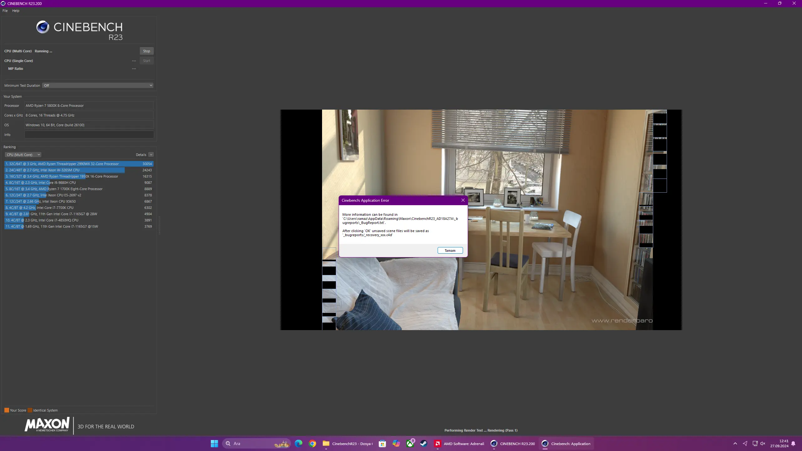Open the Xbox app from the taskbar
Viewport: 802px width, 451px height.
point(410,443)
